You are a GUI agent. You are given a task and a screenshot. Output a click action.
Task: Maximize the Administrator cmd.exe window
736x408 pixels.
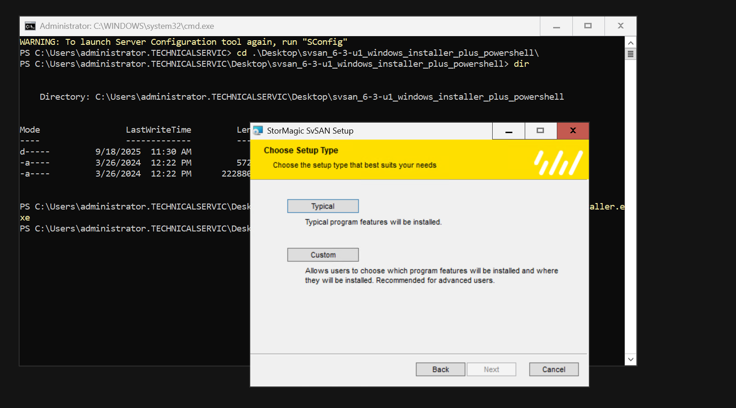coord(588,26)
